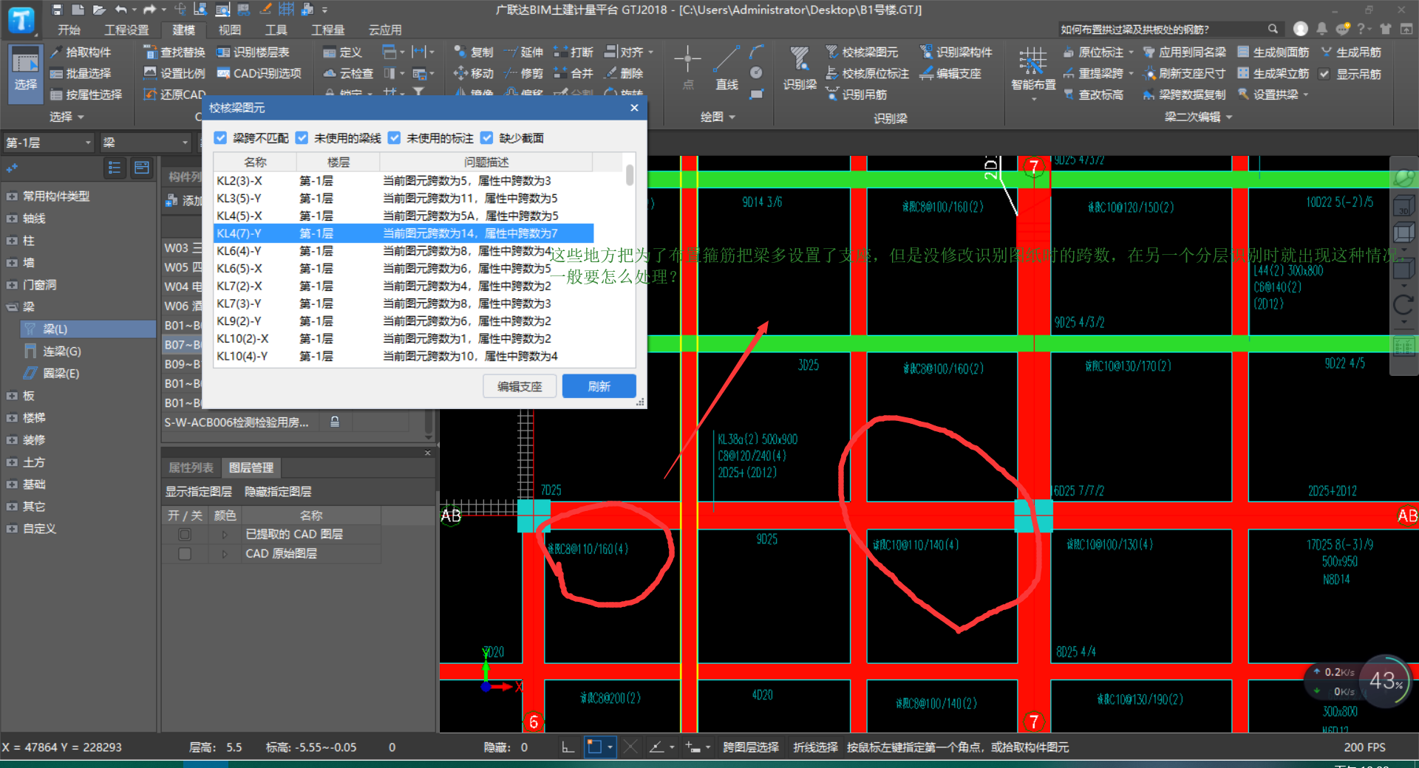Screen dimensions: 1419x768
Task: Toggle 已提取的 CAD 图层 checkbox
Action: 185,534
